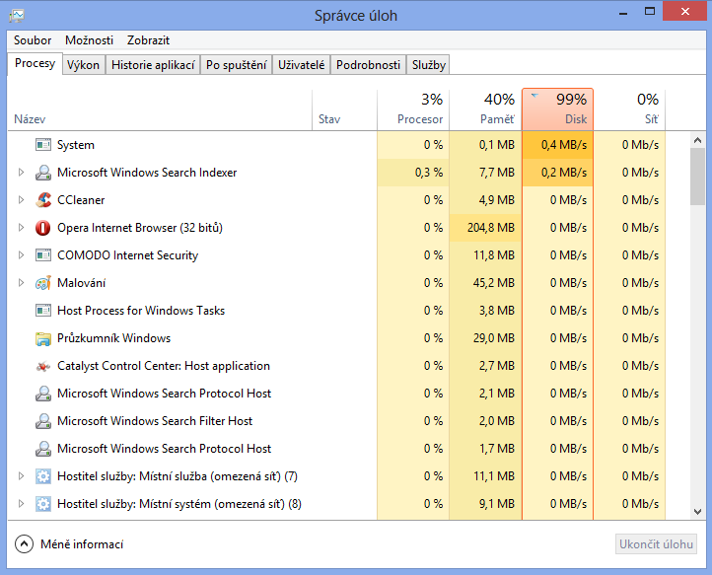Switch to the Výkon tab
Image resolution: width=712 pixels, height=575 pixels.
click(83, 65)
